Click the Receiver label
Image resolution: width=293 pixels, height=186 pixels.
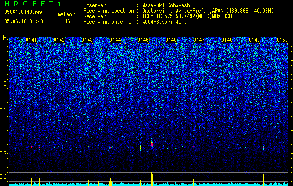(95, 16)
